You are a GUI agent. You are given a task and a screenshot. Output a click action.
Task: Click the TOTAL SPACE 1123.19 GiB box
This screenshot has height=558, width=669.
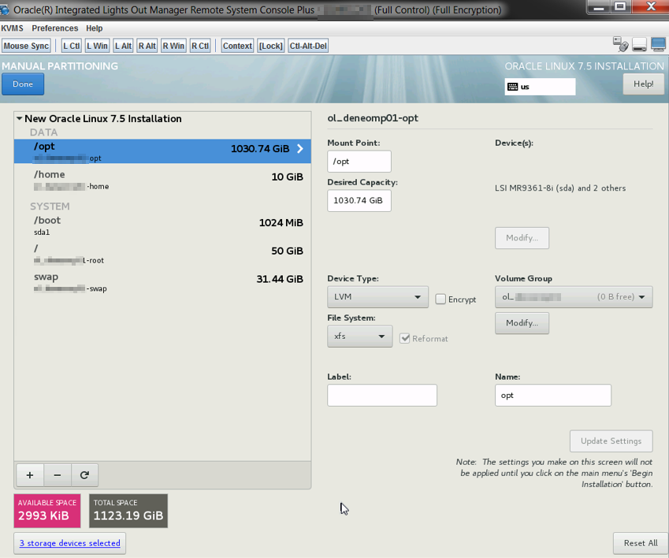128,511
